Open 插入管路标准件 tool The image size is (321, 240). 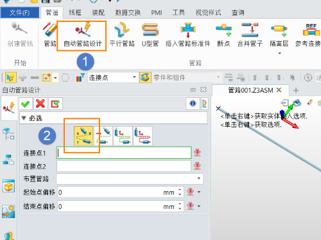click(x=187, y=34)
